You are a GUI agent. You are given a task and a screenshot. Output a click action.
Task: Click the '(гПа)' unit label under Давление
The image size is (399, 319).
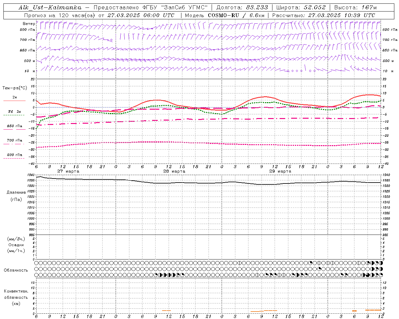16,199
